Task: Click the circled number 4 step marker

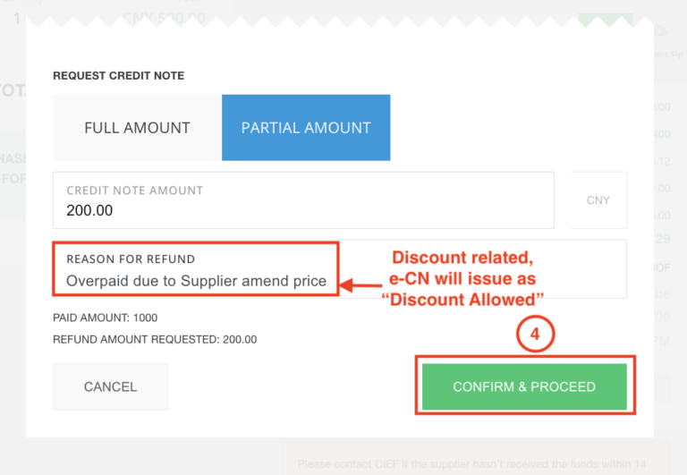Action: pyautogui.click(x=535, y=334)
